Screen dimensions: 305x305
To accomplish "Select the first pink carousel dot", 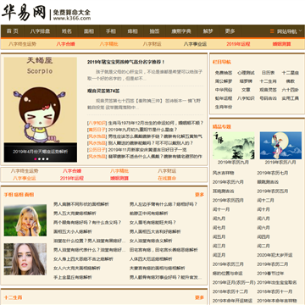I will point(36,159).
